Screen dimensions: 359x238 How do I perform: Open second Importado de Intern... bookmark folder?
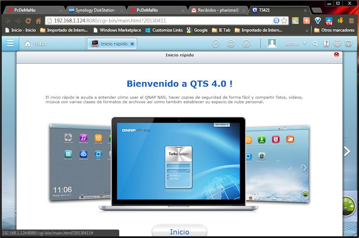tap(258, 30)
